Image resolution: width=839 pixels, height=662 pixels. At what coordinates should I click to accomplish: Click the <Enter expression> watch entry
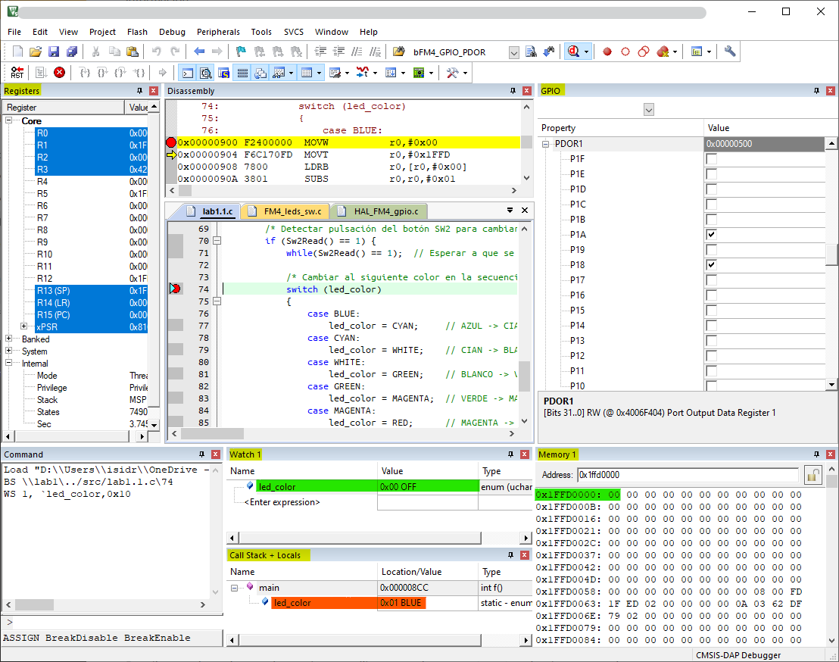pos(282,501)
